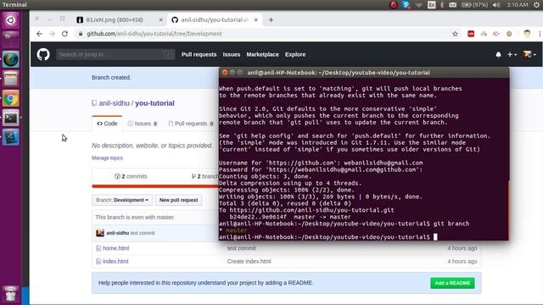Click the index.html file icon

pyautogui.click(x=98, y=262)
